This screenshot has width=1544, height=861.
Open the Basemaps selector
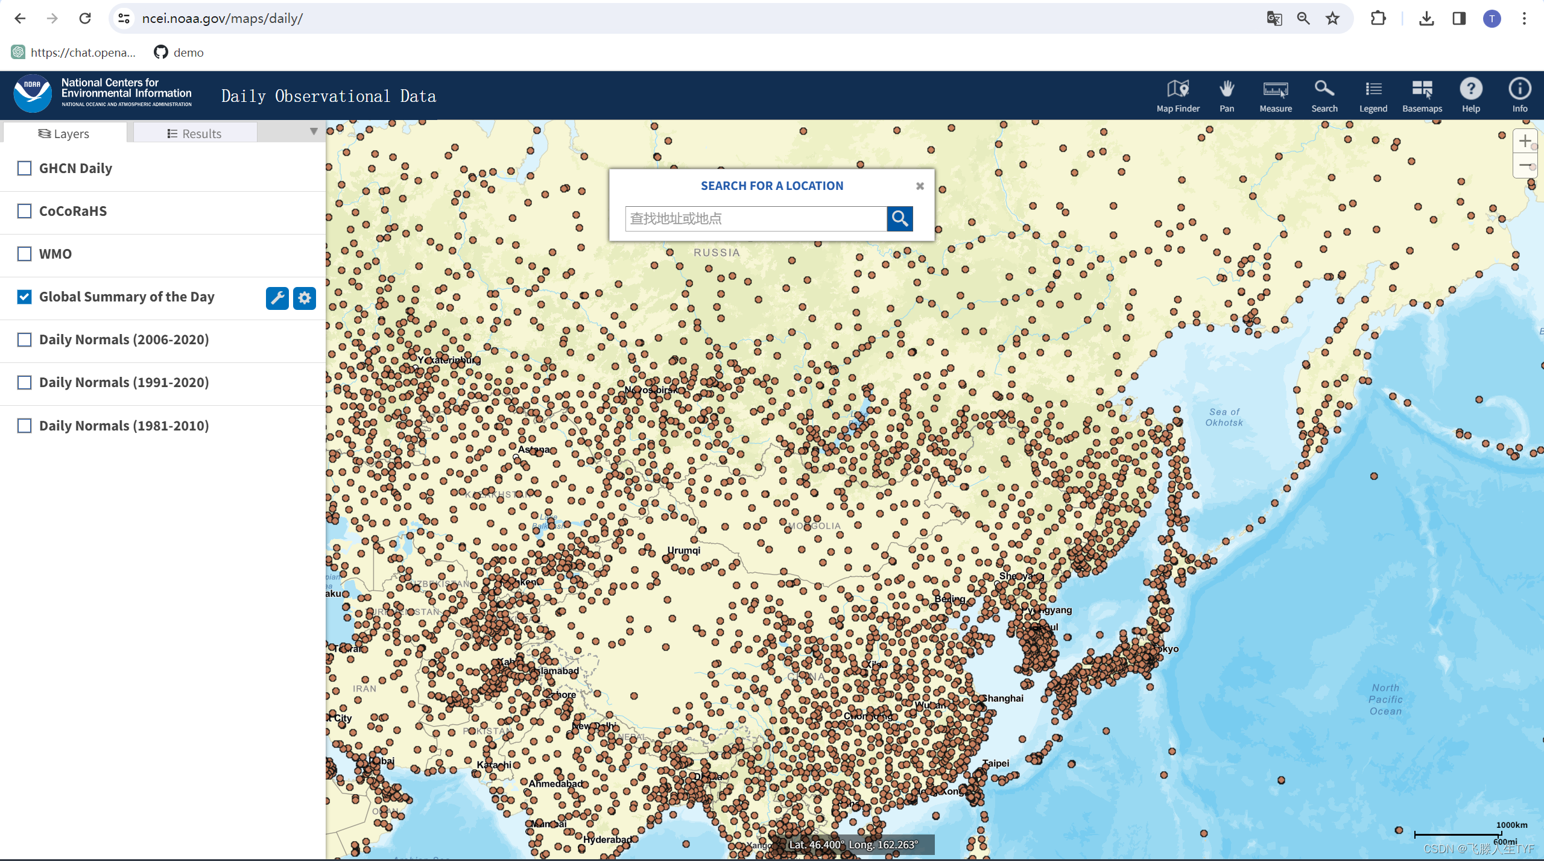[x=1422, y=96]
